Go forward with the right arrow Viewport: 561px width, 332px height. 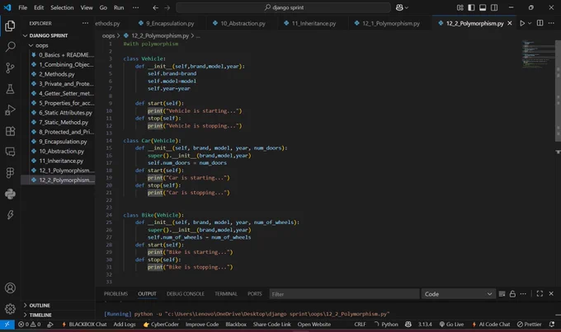pyautogui.click(x=167, y=7)
